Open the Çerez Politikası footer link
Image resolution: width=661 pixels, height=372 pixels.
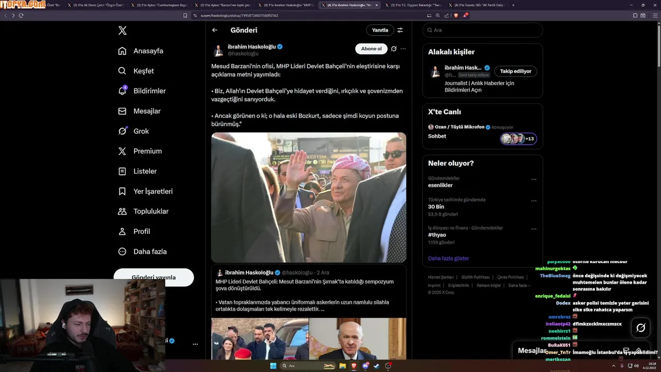(511, 277)
